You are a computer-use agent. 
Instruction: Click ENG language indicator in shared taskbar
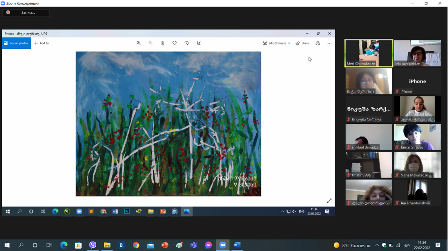tap(301, 212)
